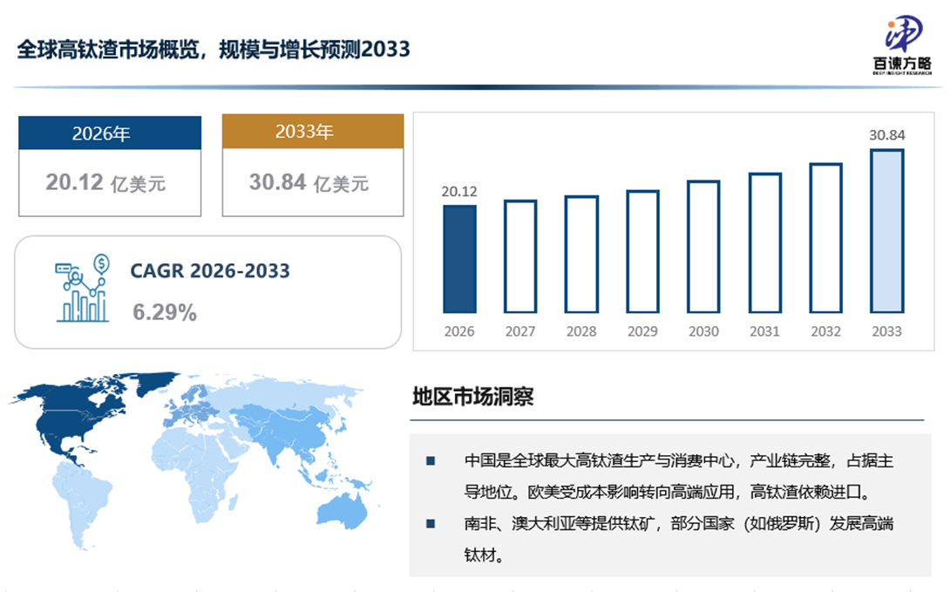Click the 地区市场洞察 heading
Viewport: 950px width, 592px height.
click(472, 398)
